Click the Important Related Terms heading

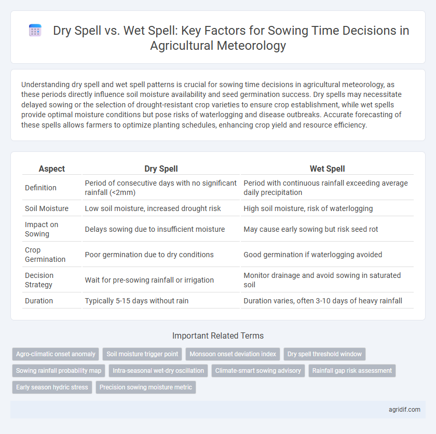(218, 335)
